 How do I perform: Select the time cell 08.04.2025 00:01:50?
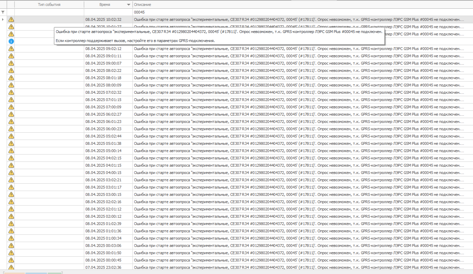[x=108, y=253]
